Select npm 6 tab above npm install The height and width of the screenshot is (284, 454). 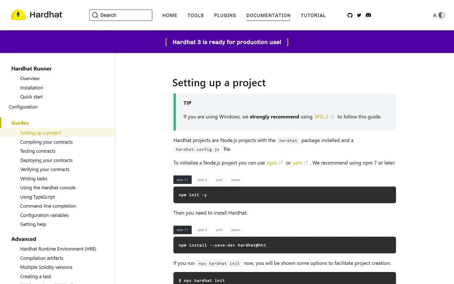[x=202, y=230]
